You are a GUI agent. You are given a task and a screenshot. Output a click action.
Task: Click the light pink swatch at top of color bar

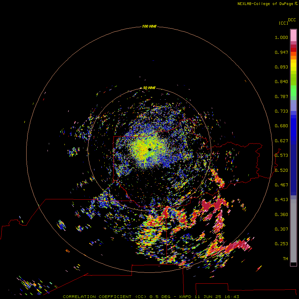(x=293, y=36)
